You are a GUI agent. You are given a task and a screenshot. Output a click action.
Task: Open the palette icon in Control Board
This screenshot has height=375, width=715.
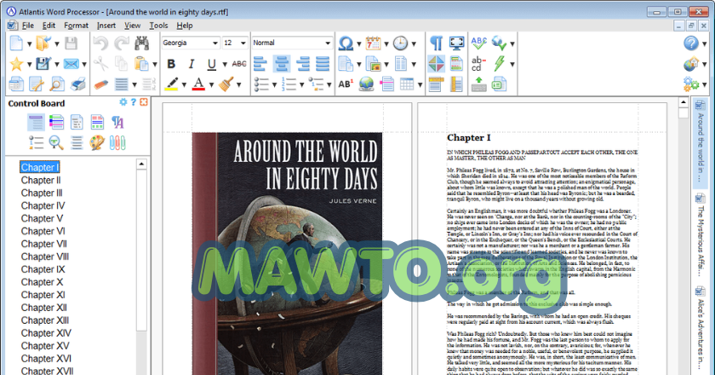click(x=97, y=143)
